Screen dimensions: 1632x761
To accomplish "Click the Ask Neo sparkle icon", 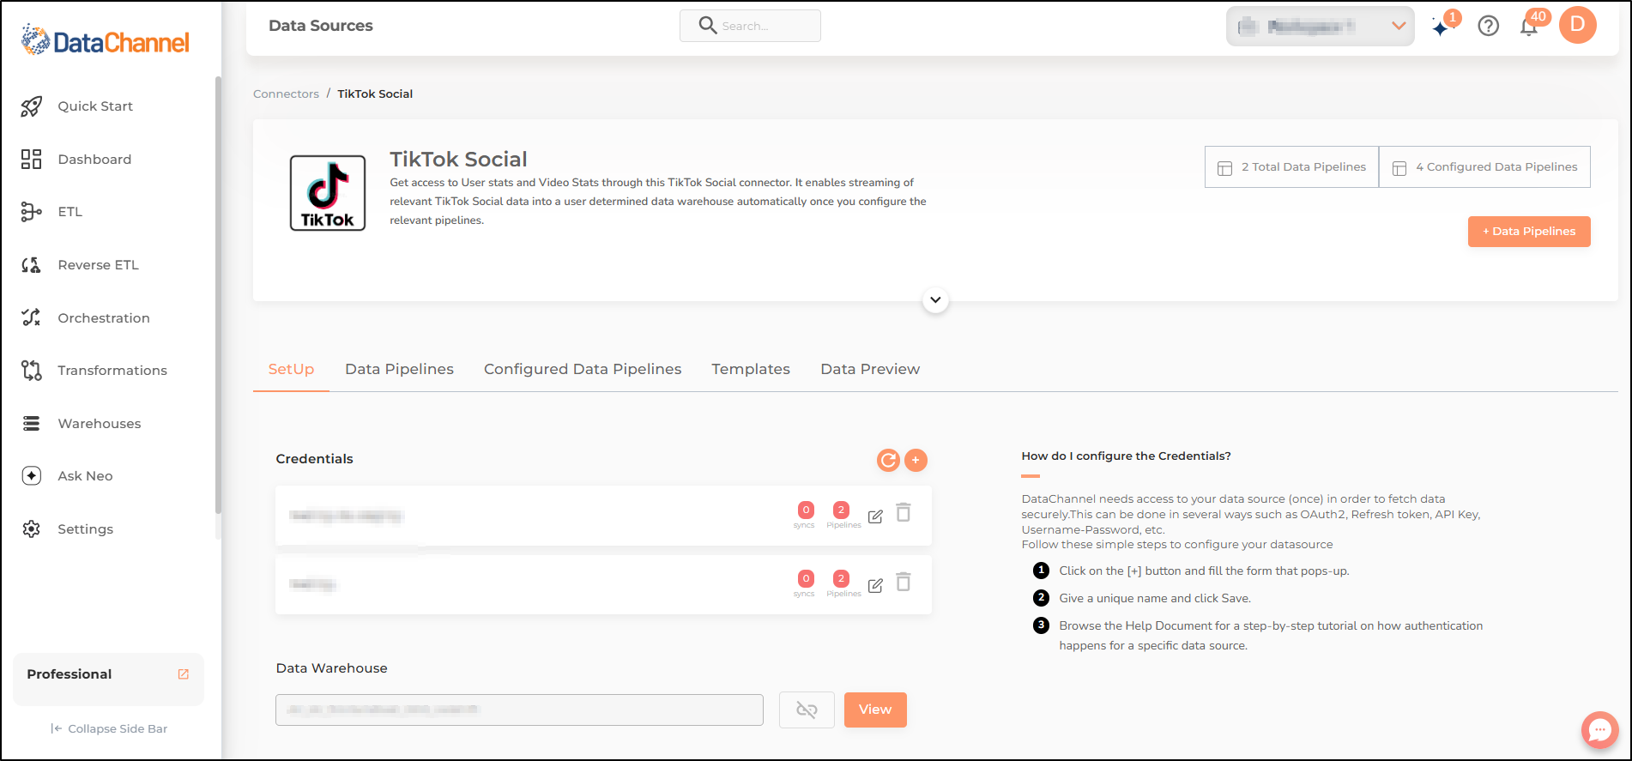I will click(x=32, y=476).
